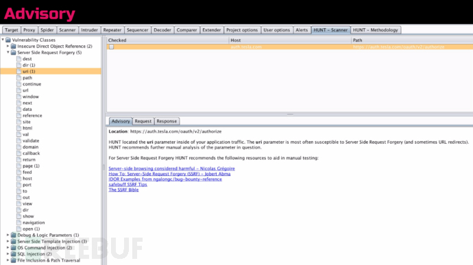473x265 pixels.
Task: Select the dir (1) tree item
Action: tap(29, 65)
